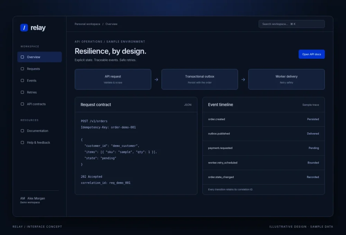
Task: Click the customer_id JSON line
Action: pyautogui.click(x=112, y=146)
